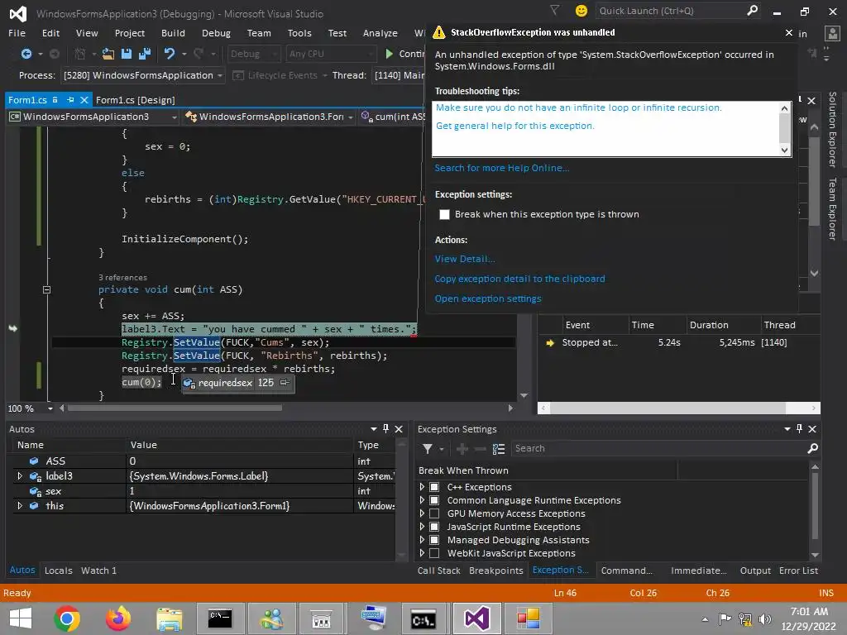
Task: Click Get general help for this exception
Action: (515, 126)
